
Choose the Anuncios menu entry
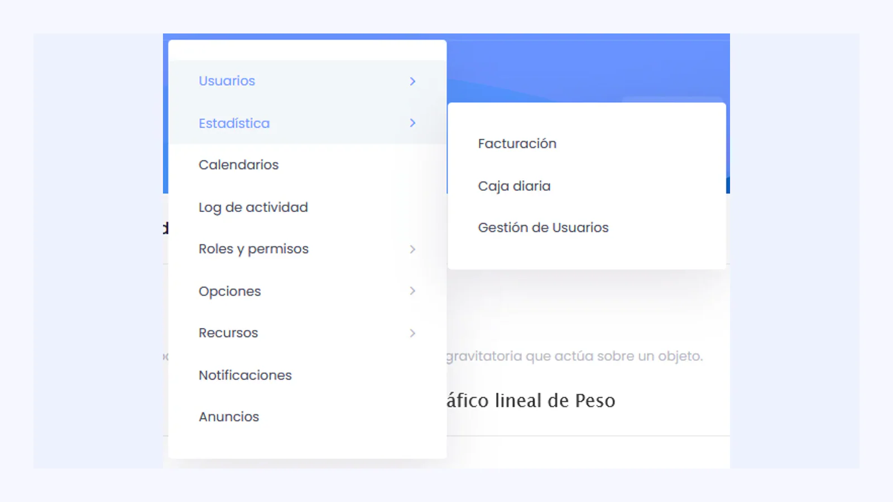pyautogui.click(x=307, y=417)
